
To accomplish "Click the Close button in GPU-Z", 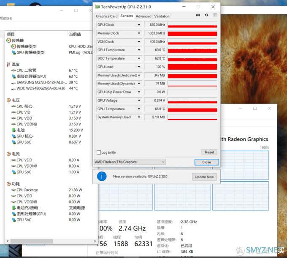I will 207,162.
